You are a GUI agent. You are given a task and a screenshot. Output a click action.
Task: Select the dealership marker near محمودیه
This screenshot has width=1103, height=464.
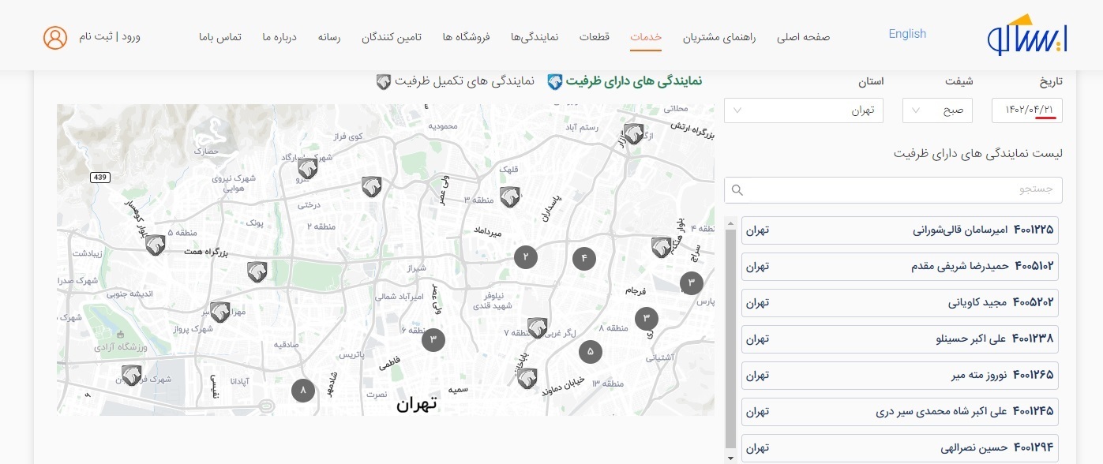click(x=372, y=186)
